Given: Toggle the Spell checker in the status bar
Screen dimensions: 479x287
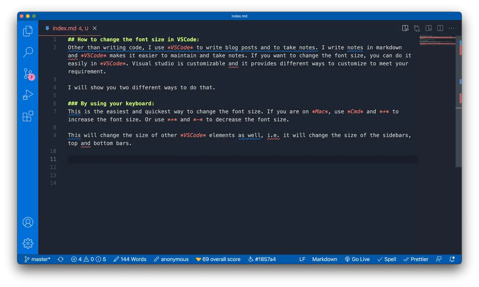Looking at the screenshot, I should [x=386, y=259].
